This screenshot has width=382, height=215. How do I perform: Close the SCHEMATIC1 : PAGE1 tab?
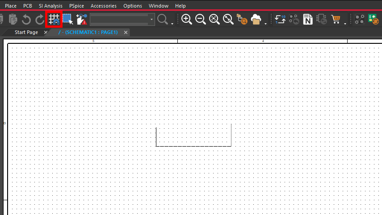[x=126, y=33]
